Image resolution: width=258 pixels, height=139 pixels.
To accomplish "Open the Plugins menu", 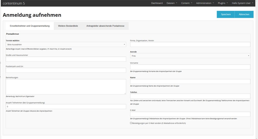I will [x=223, y=3].
